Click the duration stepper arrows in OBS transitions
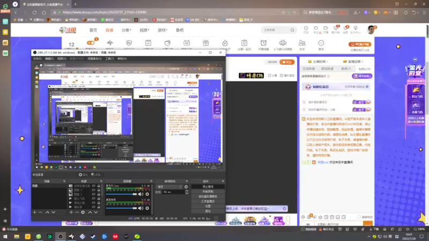Viewport: 429px width, 241px height. 187,192
